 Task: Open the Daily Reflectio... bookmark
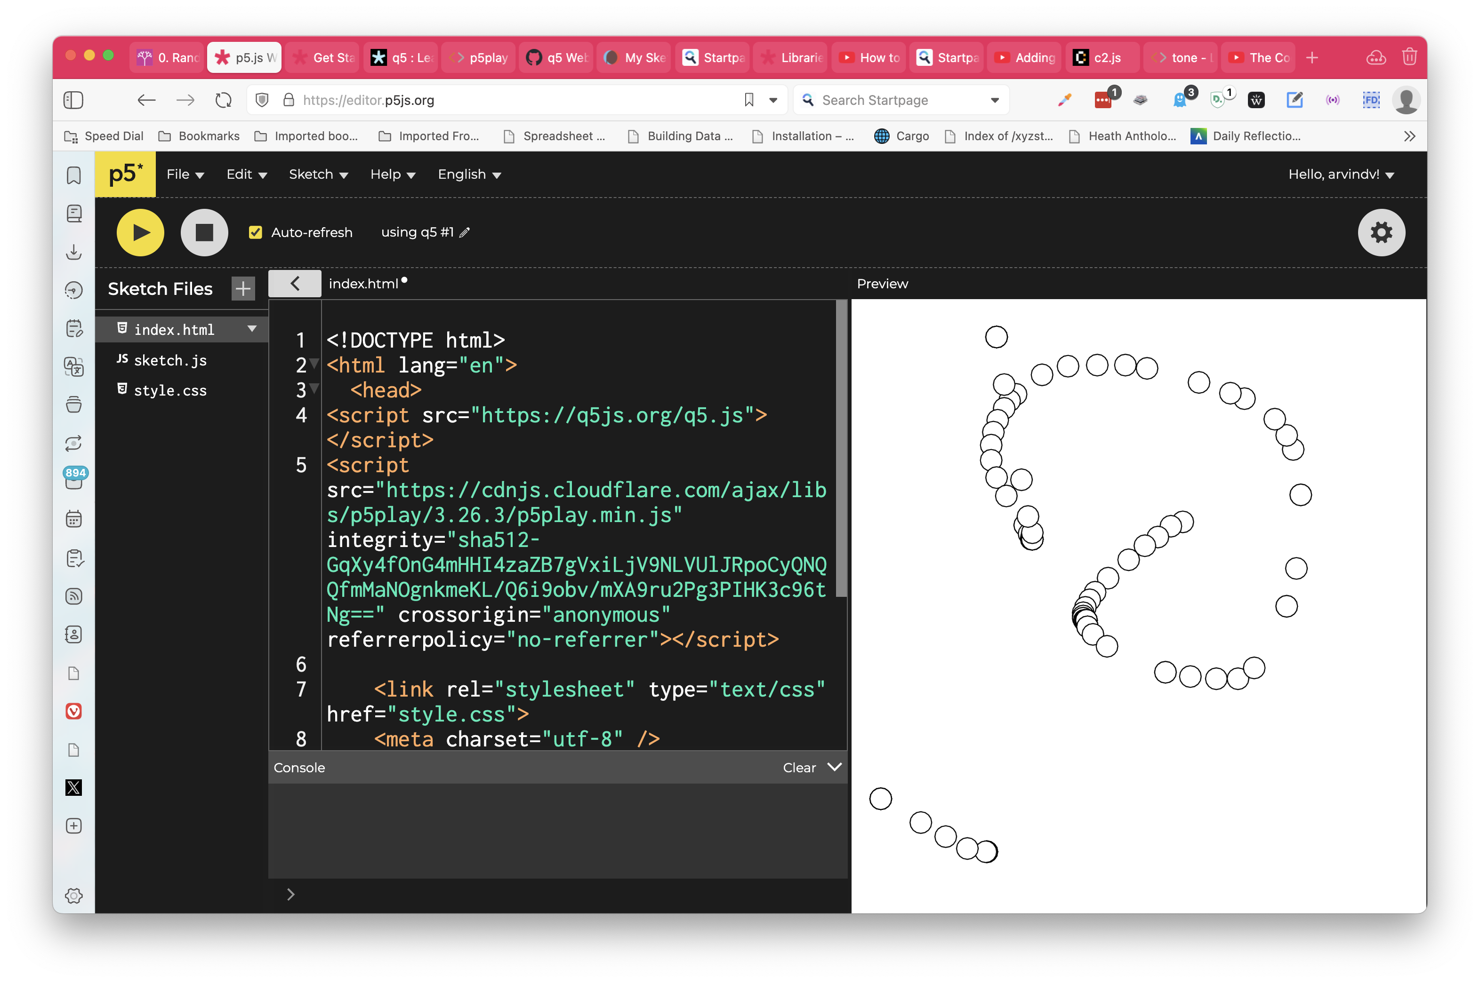click(x=1246, y=136)
